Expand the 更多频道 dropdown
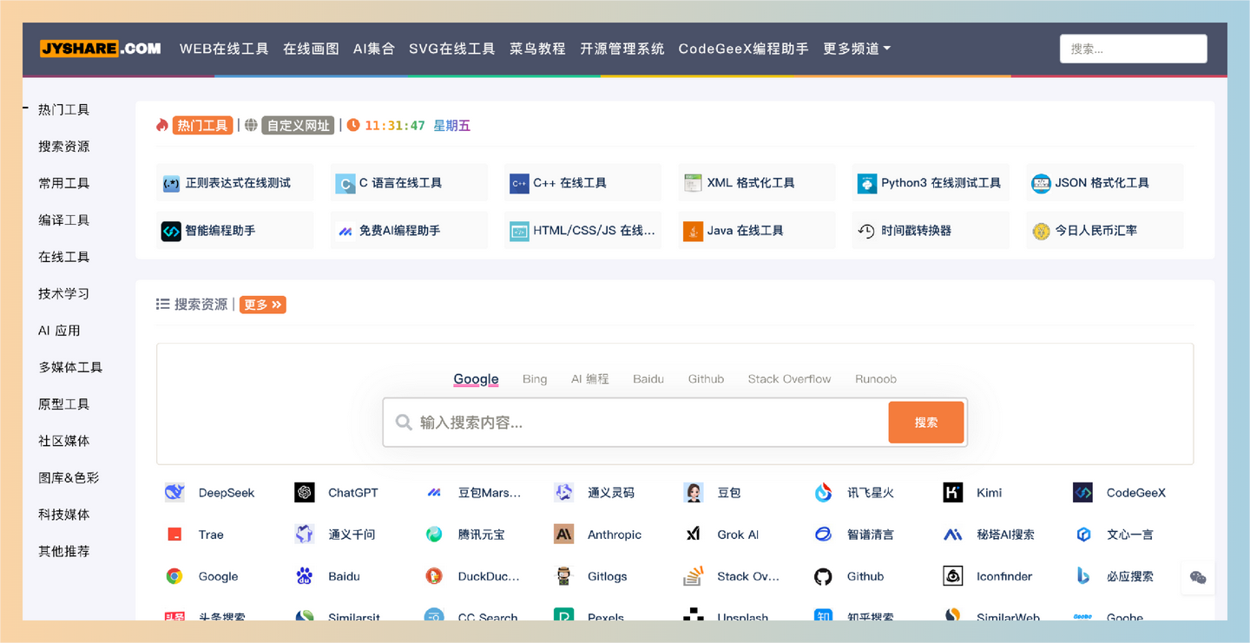This screenshot has width=1250, height=643. pyautogui.click(x=857, y=49)
